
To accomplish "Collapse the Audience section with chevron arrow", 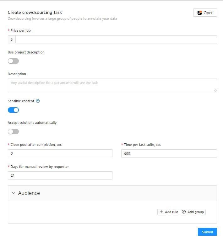I will (13, 193).
